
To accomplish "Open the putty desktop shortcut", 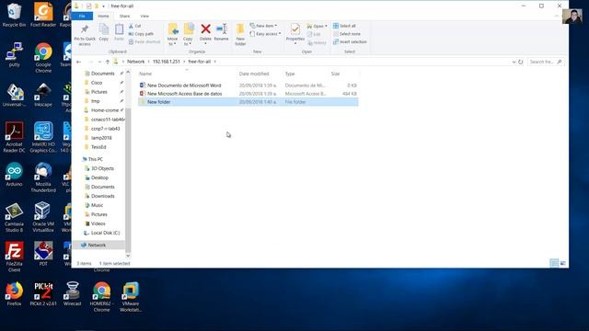I will [x=14, y=55].
